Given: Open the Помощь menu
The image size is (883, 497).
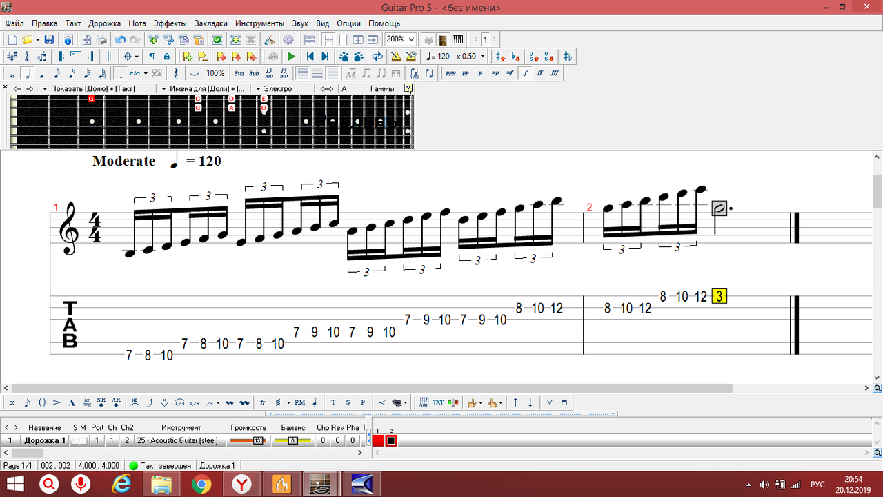Looking at the screenshot, I should (x=384, y=23).
